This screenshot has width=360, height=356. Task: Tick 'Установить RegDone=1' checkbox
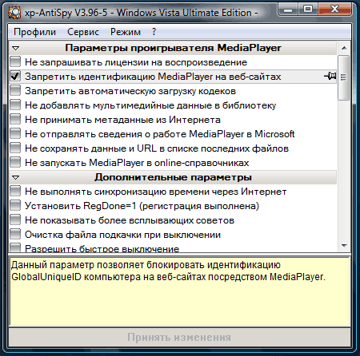[15, 205]
